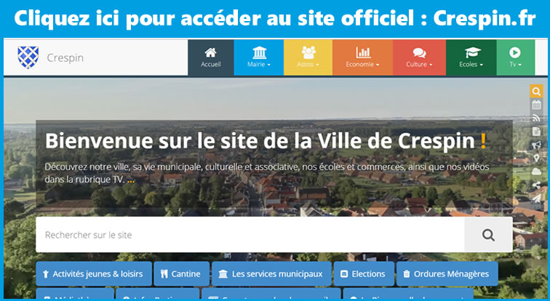Open the Elections quick link
Image resolution: width=550 pixels, height=301 pixels.
pos(364,273)
